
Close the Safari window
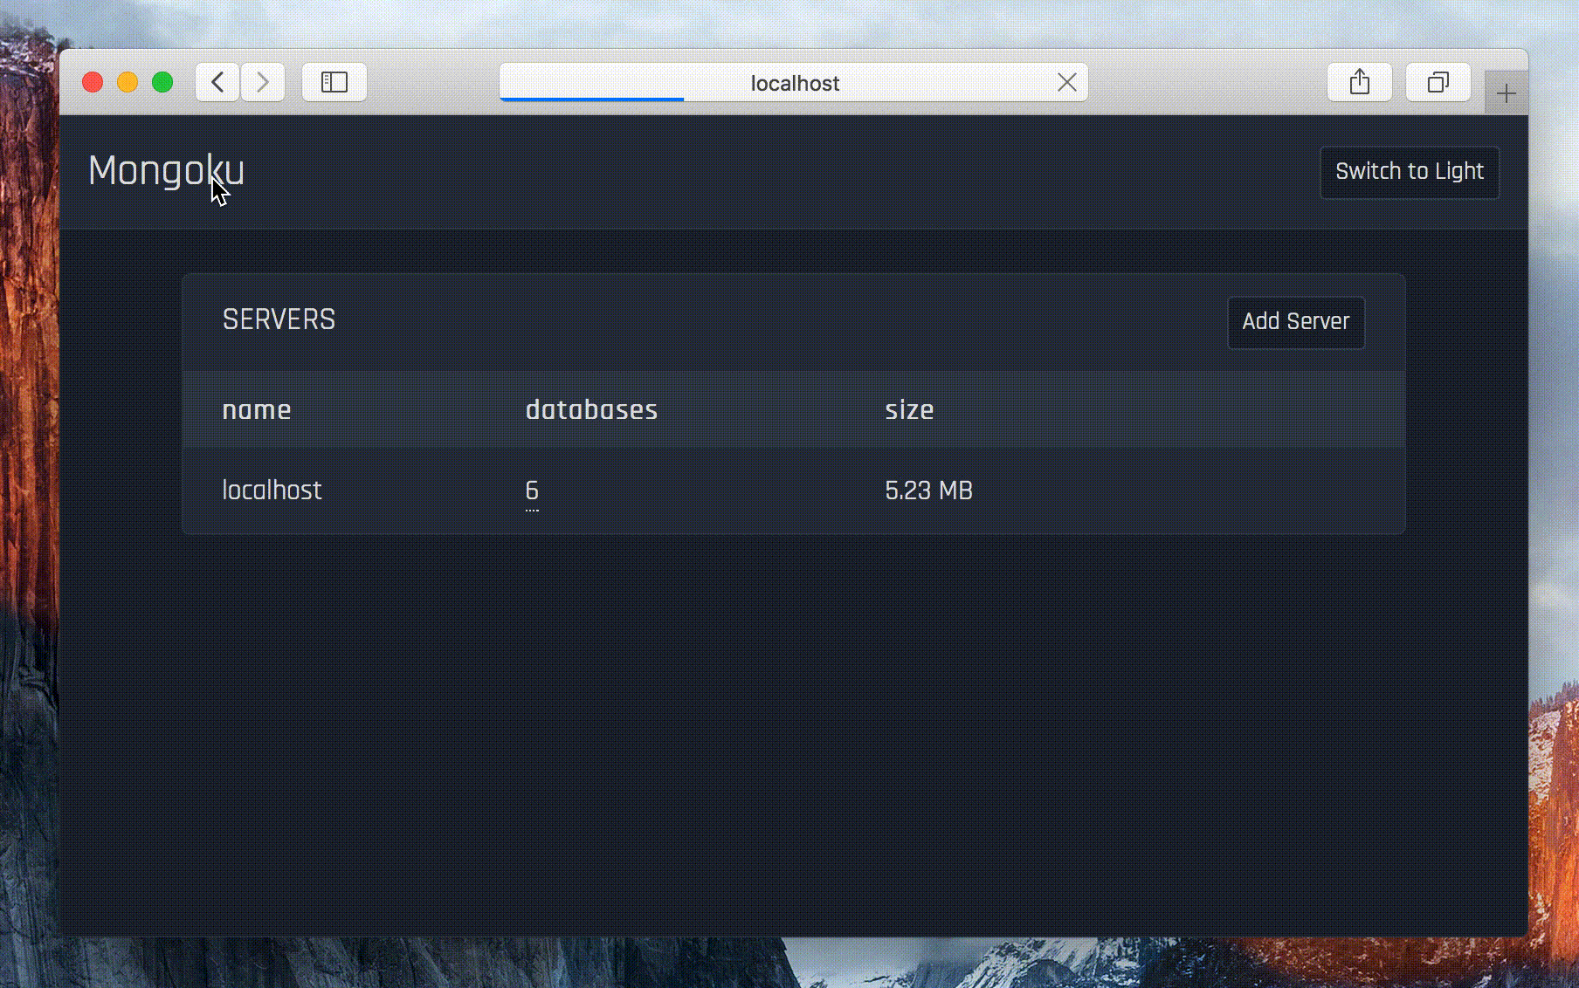93,82
